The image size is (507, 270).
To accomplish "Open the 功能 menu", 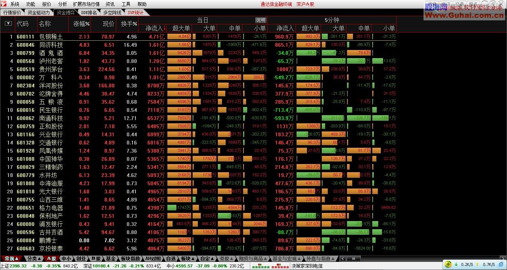I will click(x=31, y=4).
